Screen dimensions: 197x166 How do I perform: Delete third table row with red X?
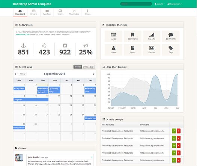pos(179,145)
